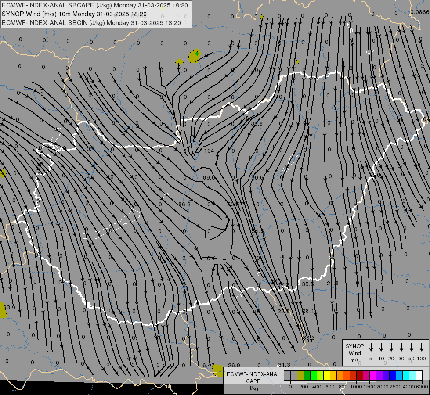Select the olive CAPE legend swatch

(300, 376)
